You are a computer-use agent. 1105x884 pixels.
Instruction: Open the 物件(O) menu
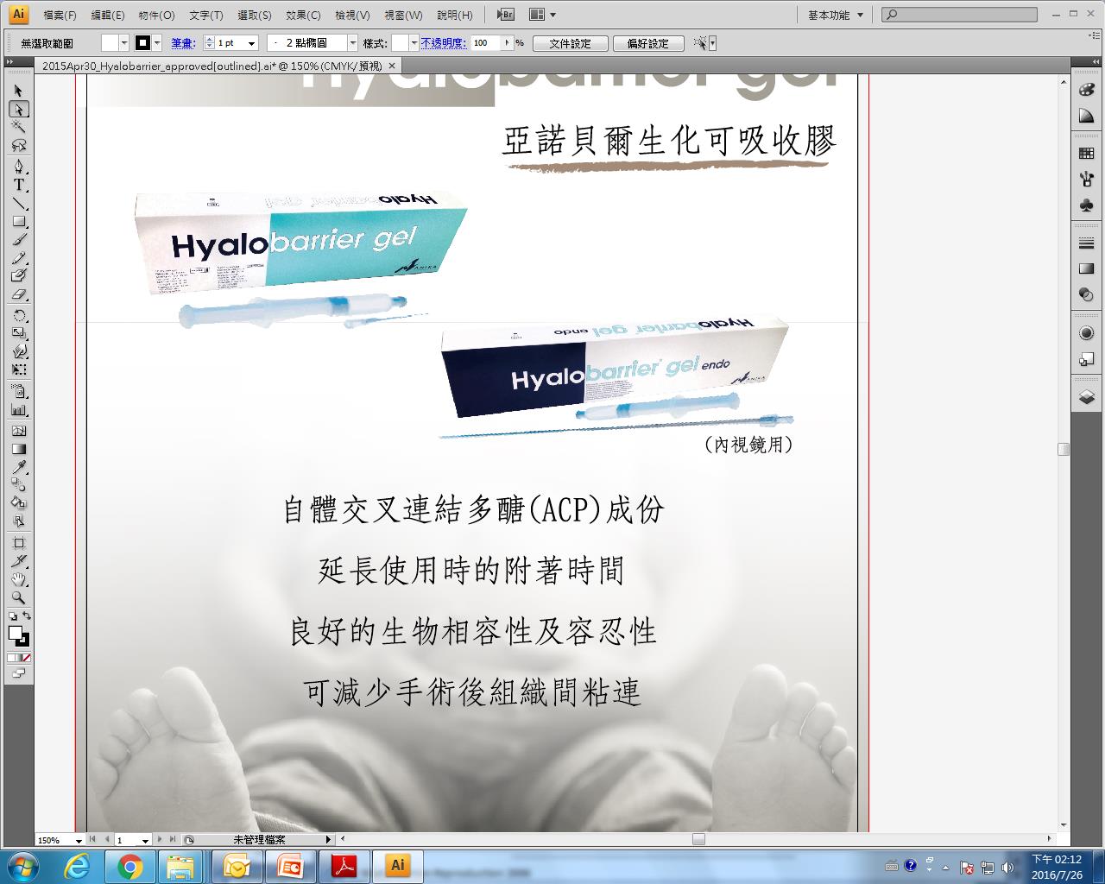pos(157,15)
